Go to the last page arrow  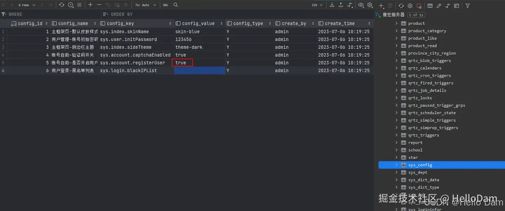tap(50, 5)
